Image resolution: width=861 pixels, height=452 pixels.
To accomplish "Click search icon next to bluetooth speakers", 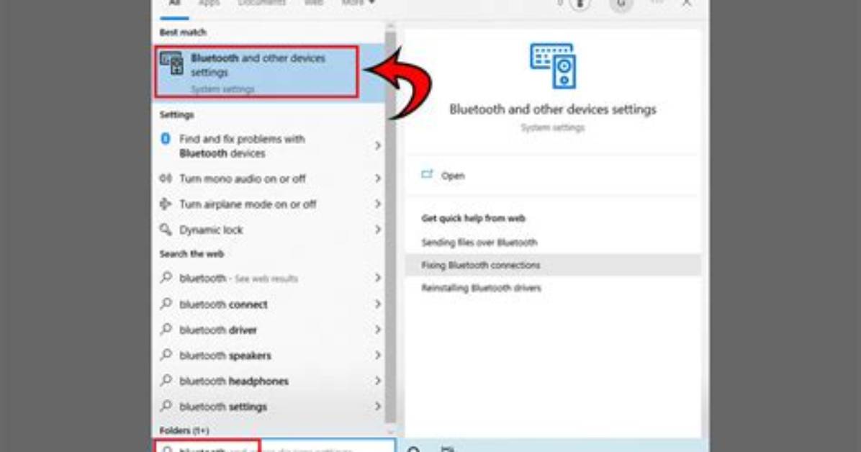I will [166, 355].
